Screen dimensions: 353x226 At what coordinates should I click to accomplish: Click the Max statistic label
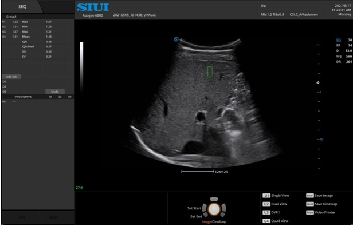[x=25, y=22]
